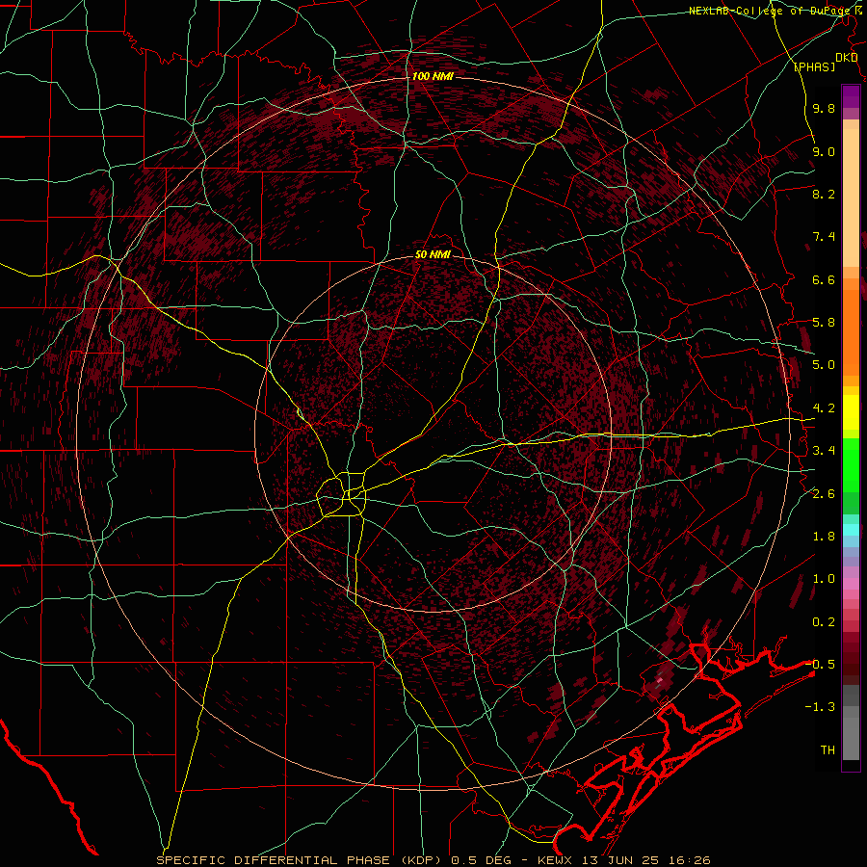The height and width of the screenshot is (867, 867).
Task: Click the DKD label above color scale
Action: click(x=846, y=57)
